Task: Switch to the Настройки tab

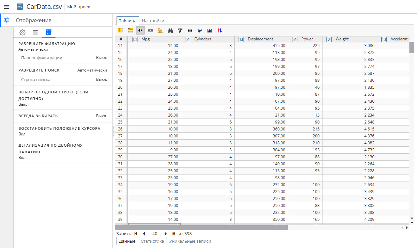Action: pyautogui.click(x=153, y=21)
